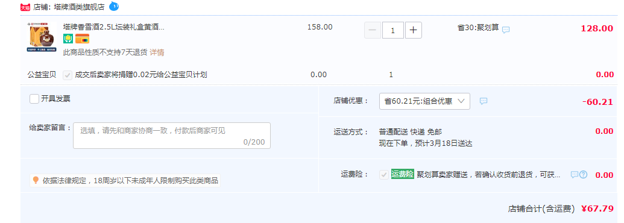Open the 塔牌香雪酒2.5L坛装礼盒黄酒 product title
This screenshot has width=624, height=223.
[114, 27]
